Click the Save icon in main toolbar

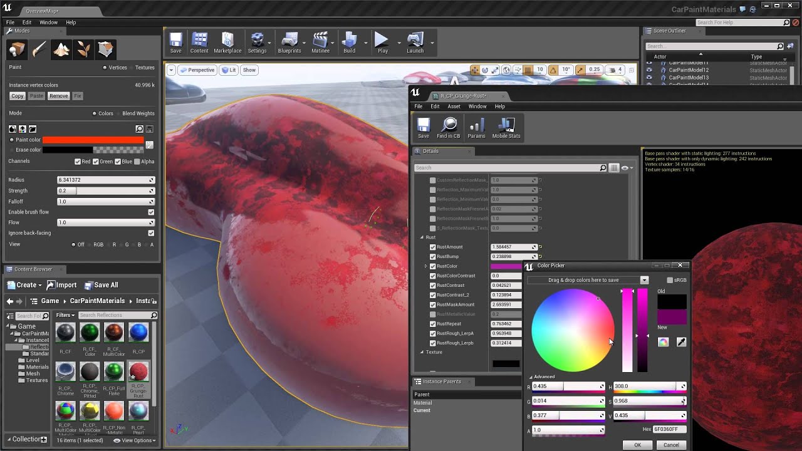pyautogui.click(x=175, y=43)
